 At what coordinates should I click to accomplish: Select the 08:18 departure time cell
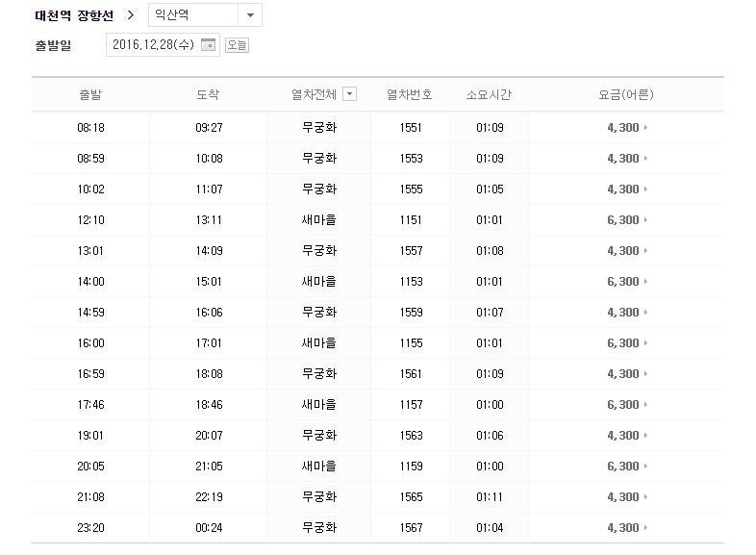(x=90, y=128)
